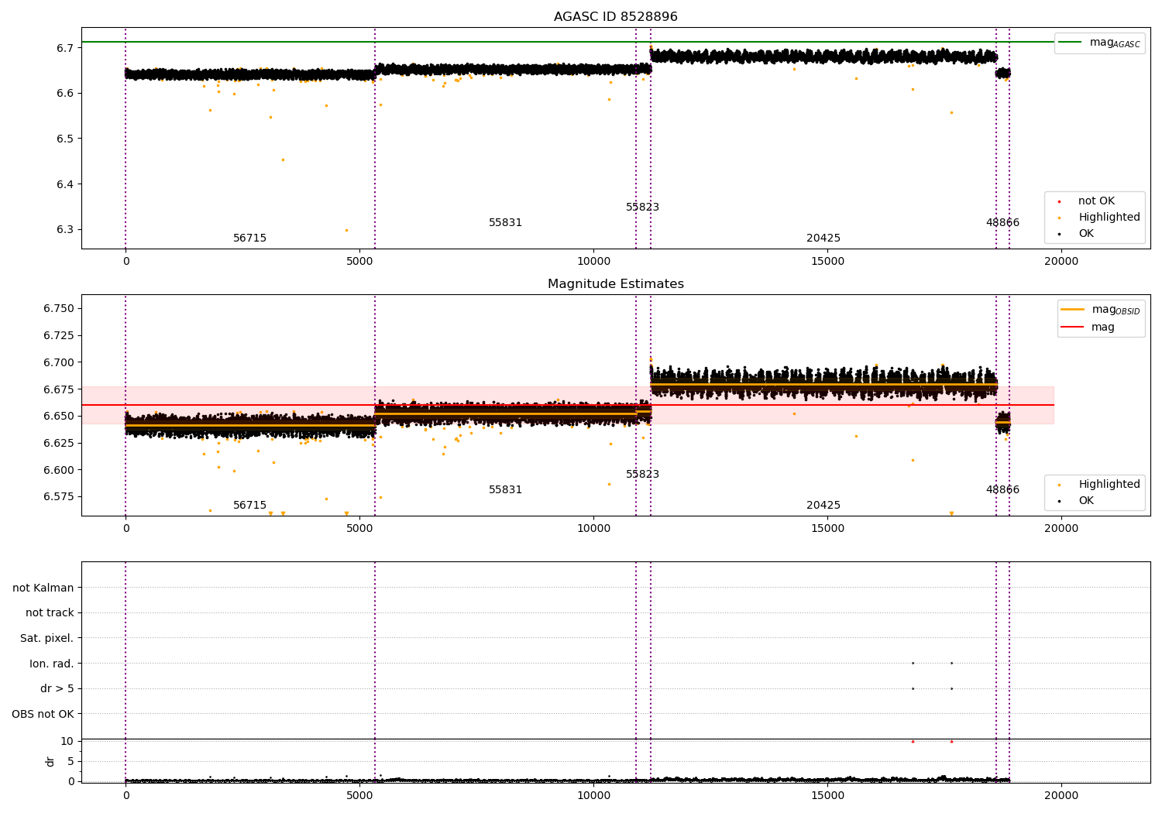1162x813 pixels.
Task: Click obsid label 55831 in the top plot
Action: 505,223
